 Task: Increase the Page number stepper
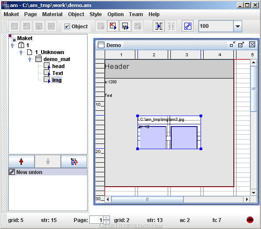click(x=106, y=218)
